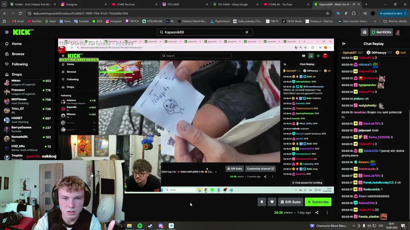
Task: Open File Explorer from taskbar
Action: pos(129,226)
